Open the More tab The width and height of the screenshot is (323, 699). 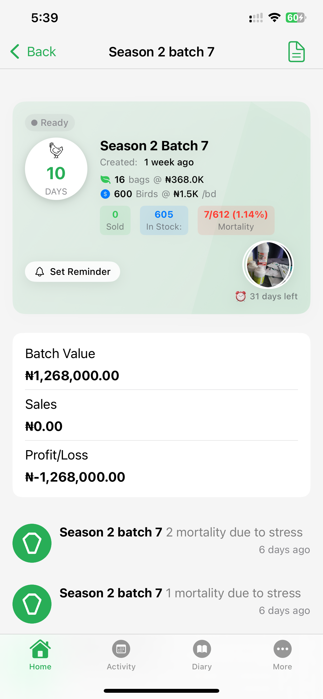point(282,655)
